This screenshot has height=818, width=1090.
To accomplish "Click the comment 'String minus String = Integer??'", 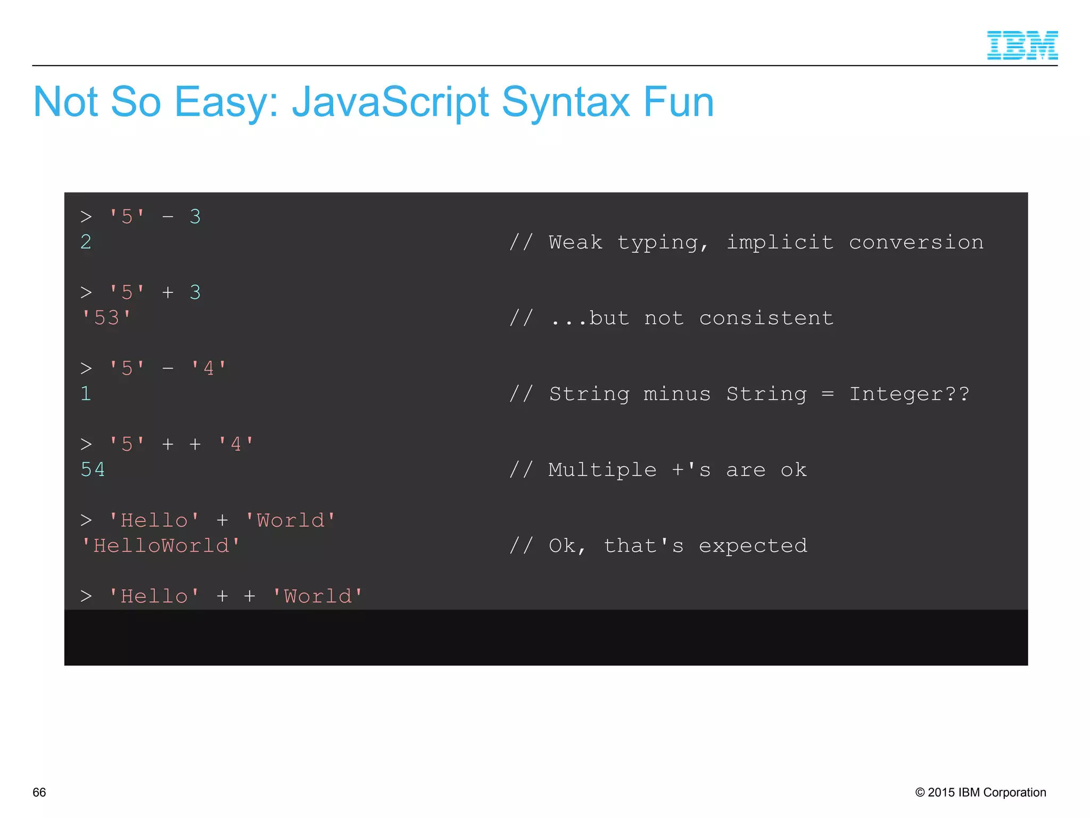I will 739,394.
